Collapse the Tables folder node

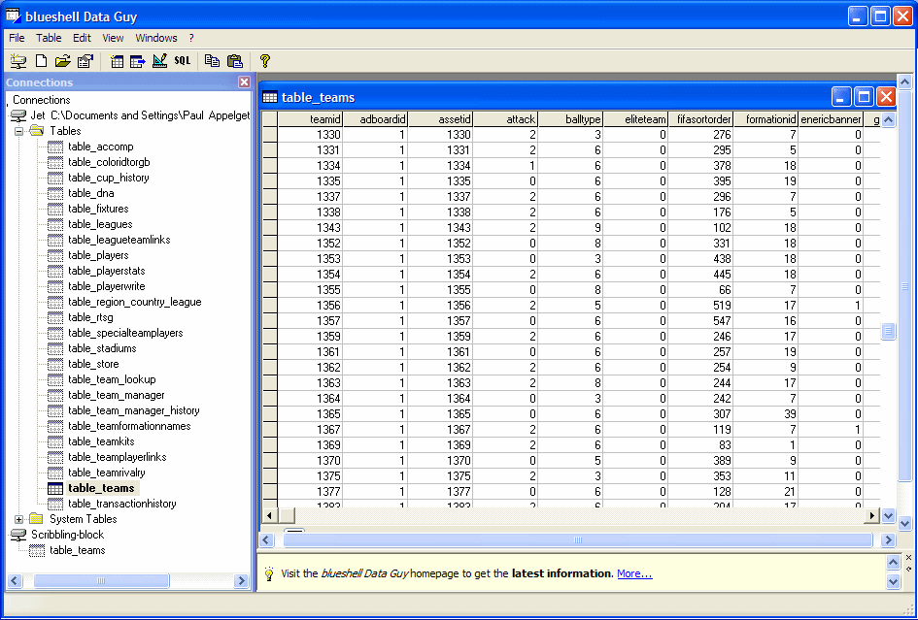pyautogui.click(x=18, y=131)
